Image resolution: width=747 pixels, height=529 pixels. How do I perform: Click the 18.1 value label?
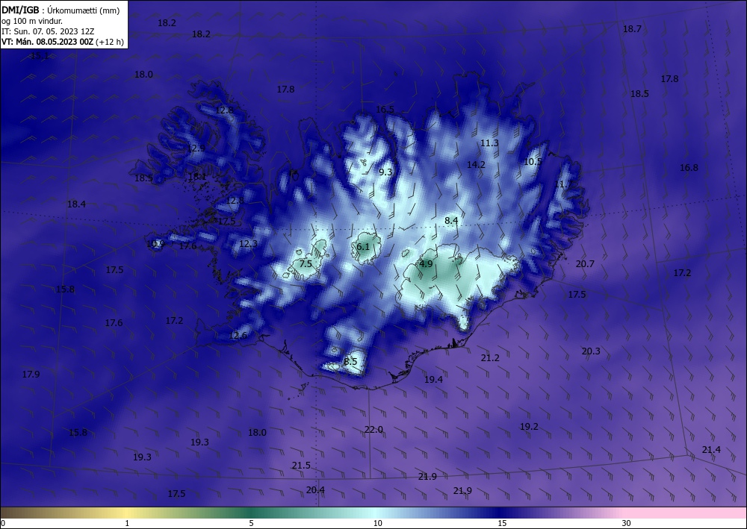point(197,177)
